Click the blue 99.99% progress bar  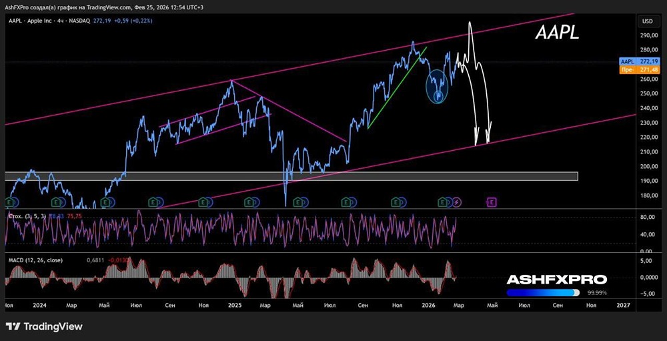coord(544,292)
